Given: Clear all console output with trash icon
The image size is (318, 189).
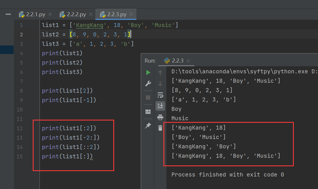Looking at the screenshot, I should [x=160, y=128].
